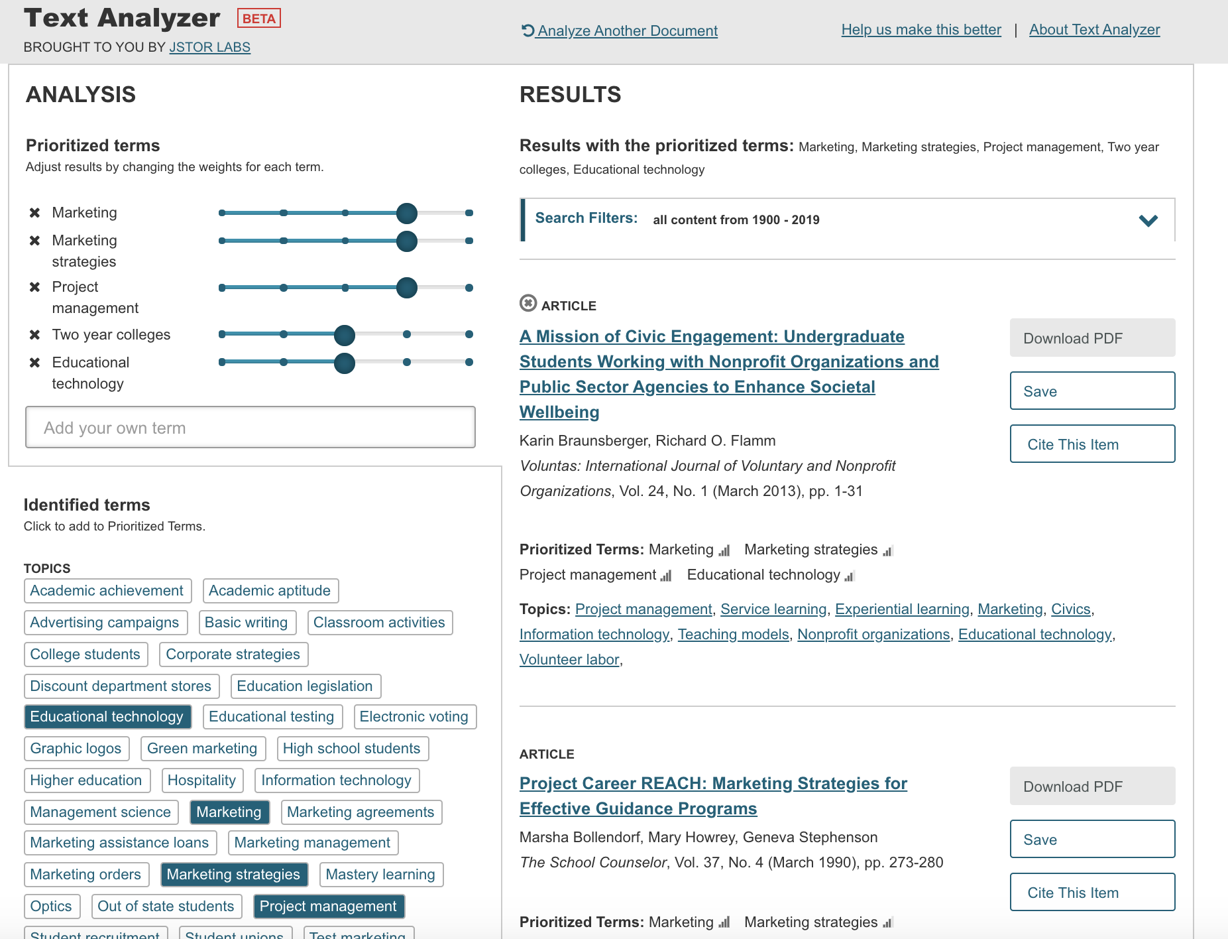
Task: Remove the Two year colleges term
Action: coord(34,335)
